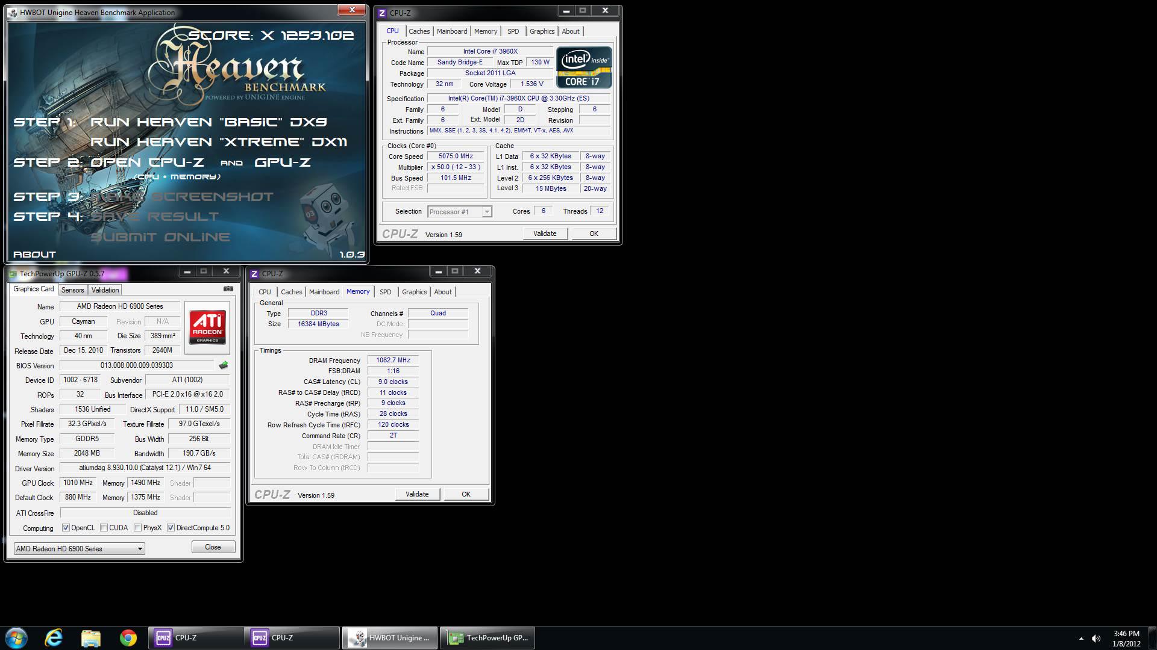Click the Z icon in the memory CPU-Z window title

click(x=254, y=274)
